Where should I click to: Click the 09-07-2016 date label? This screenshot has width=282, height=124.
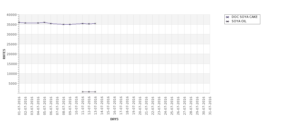pyautogui.click(x=70, y=106)
